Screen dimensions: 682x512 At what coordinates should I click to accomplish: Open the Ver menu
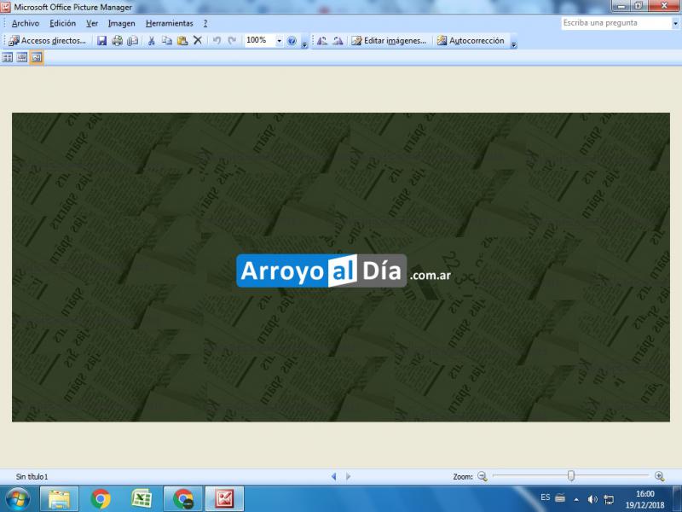[x=92, y=24]
